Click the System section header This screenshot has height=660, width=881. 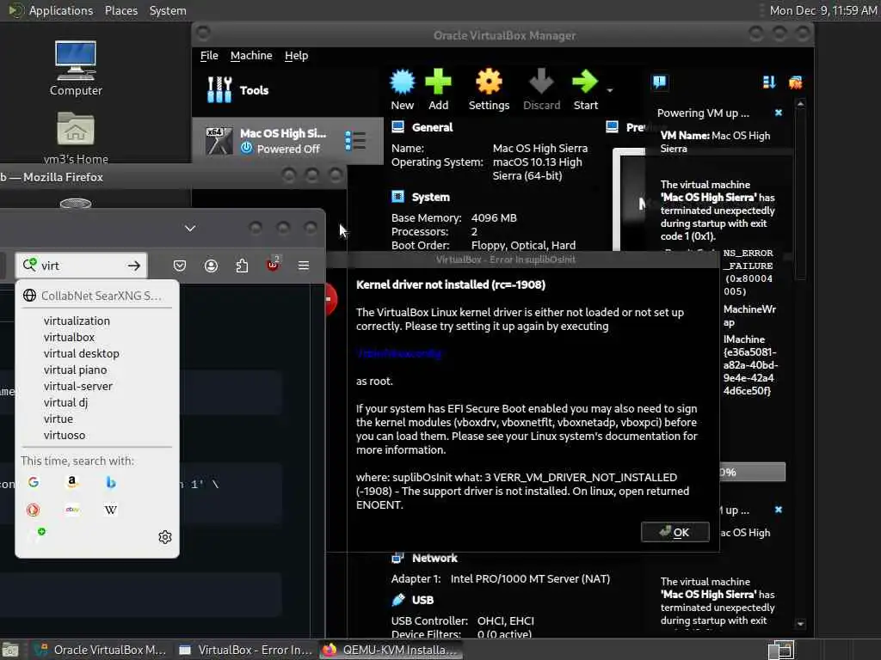(430, 197)
